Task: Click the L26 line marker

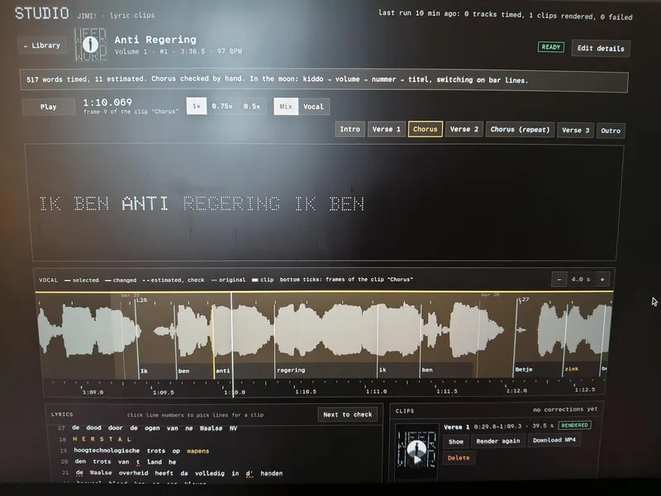Action: [x=141, y=300]
